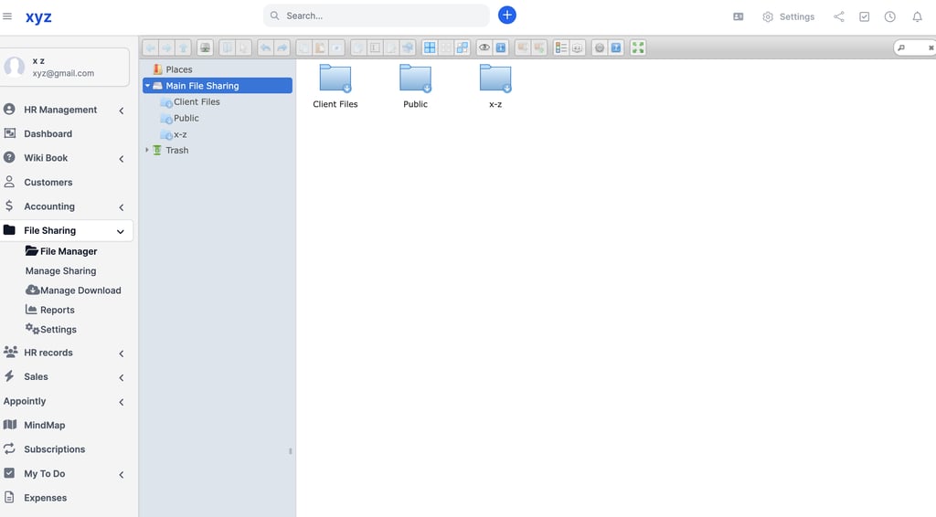The width and height of the screenshot is (936, 517).
Task: Click the Redo arrow in toolbar
Action: (282, 47)
